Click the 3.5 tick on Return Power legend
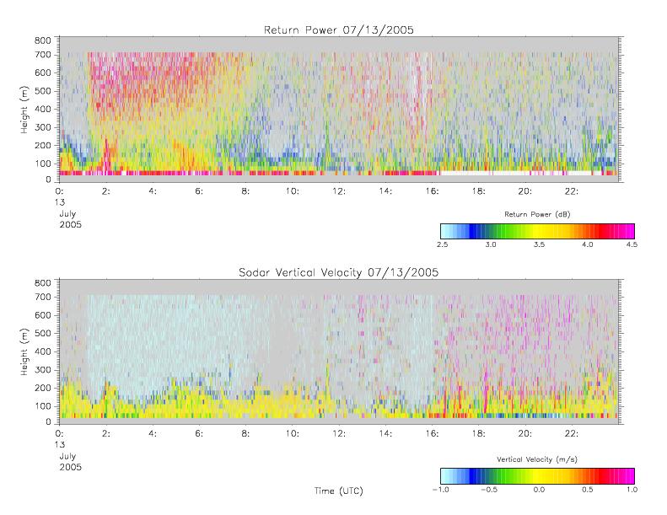Image resolution: width=667 pixels, height=515 pixels. point(539,244)
